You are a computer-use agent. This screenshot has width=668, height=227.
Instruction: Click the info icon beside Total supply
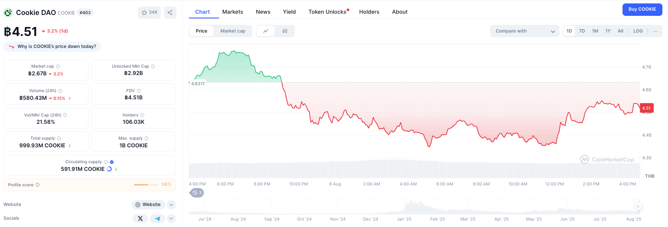click(x=59, y=138)
